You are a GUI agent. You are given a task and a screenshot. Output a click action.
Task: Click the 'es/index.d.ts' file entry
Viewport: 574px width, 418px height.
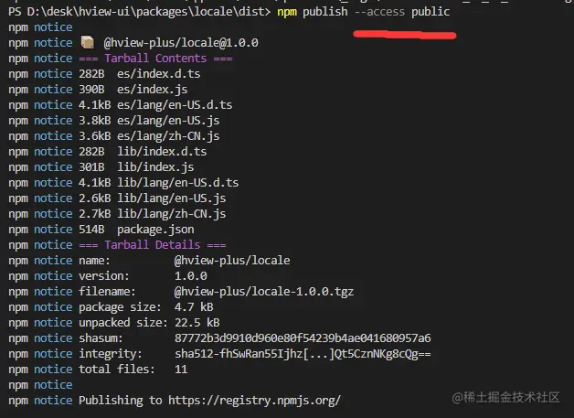click(158, 74)
